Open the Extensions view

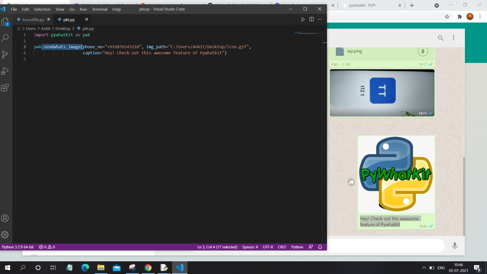point(5,88)
